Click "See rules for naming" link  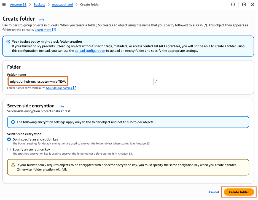(x=60, y=88)
